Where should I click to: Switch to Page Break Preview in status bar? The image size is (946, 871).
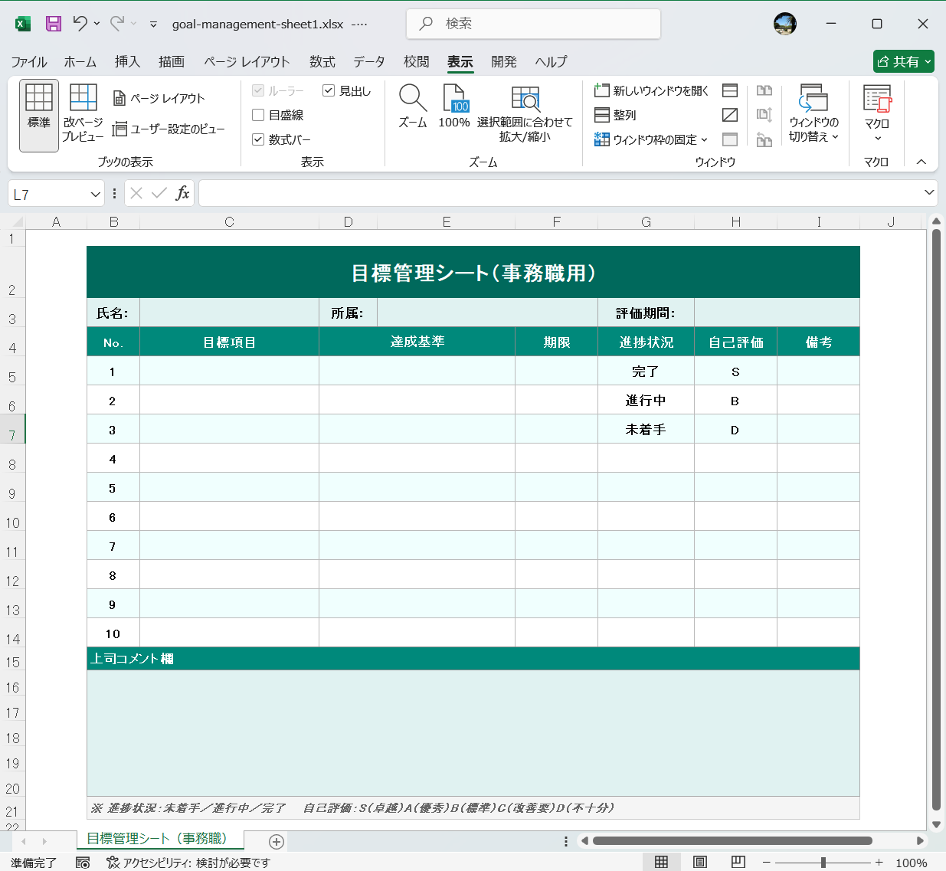coord(738,863)
